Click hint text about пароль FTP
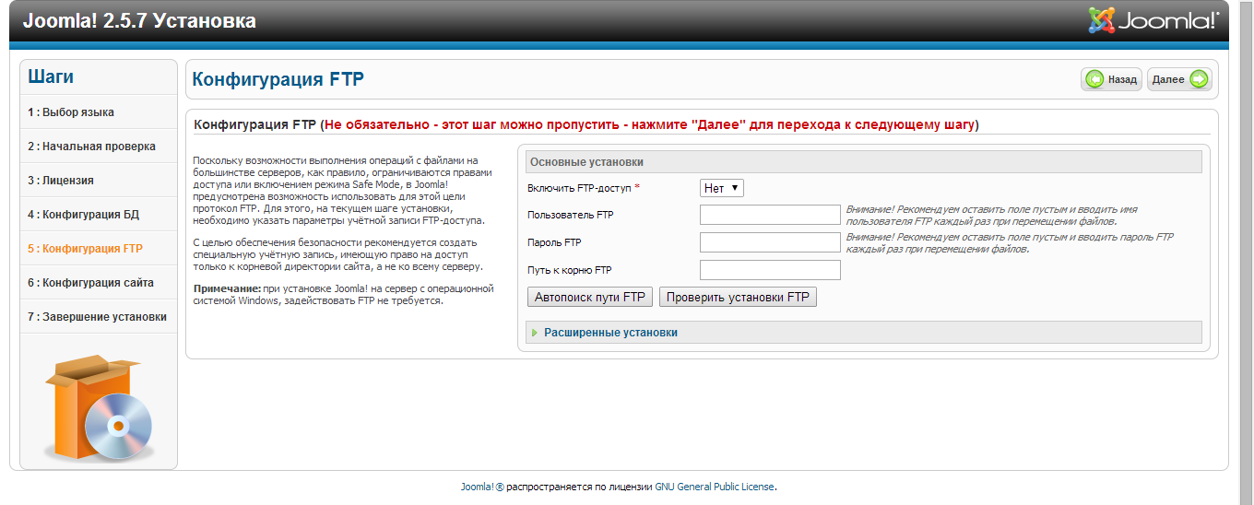 pyautogui.click(x=1010, y=243)
